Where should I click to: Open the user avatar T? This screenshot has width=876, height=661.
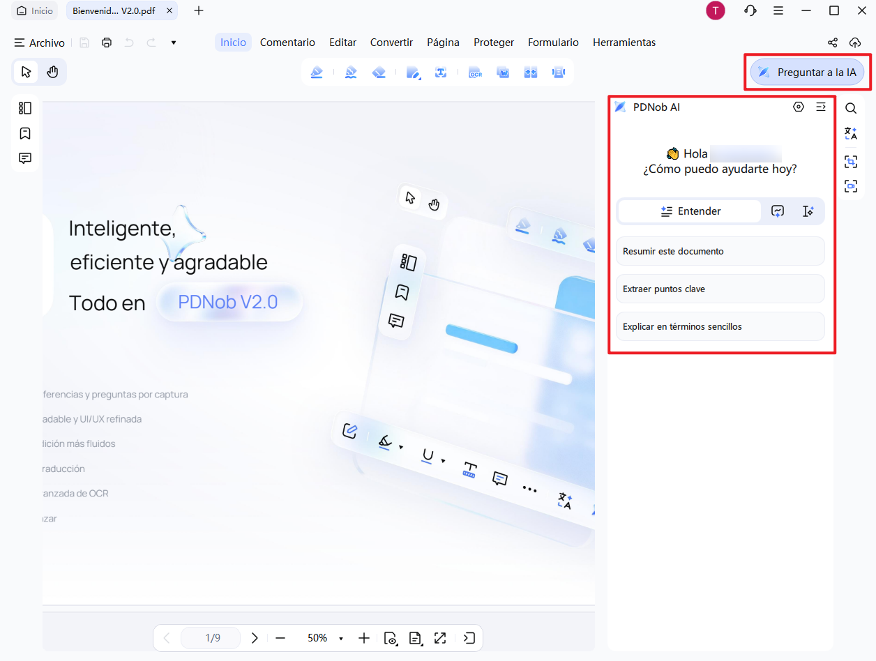[716, 10]
